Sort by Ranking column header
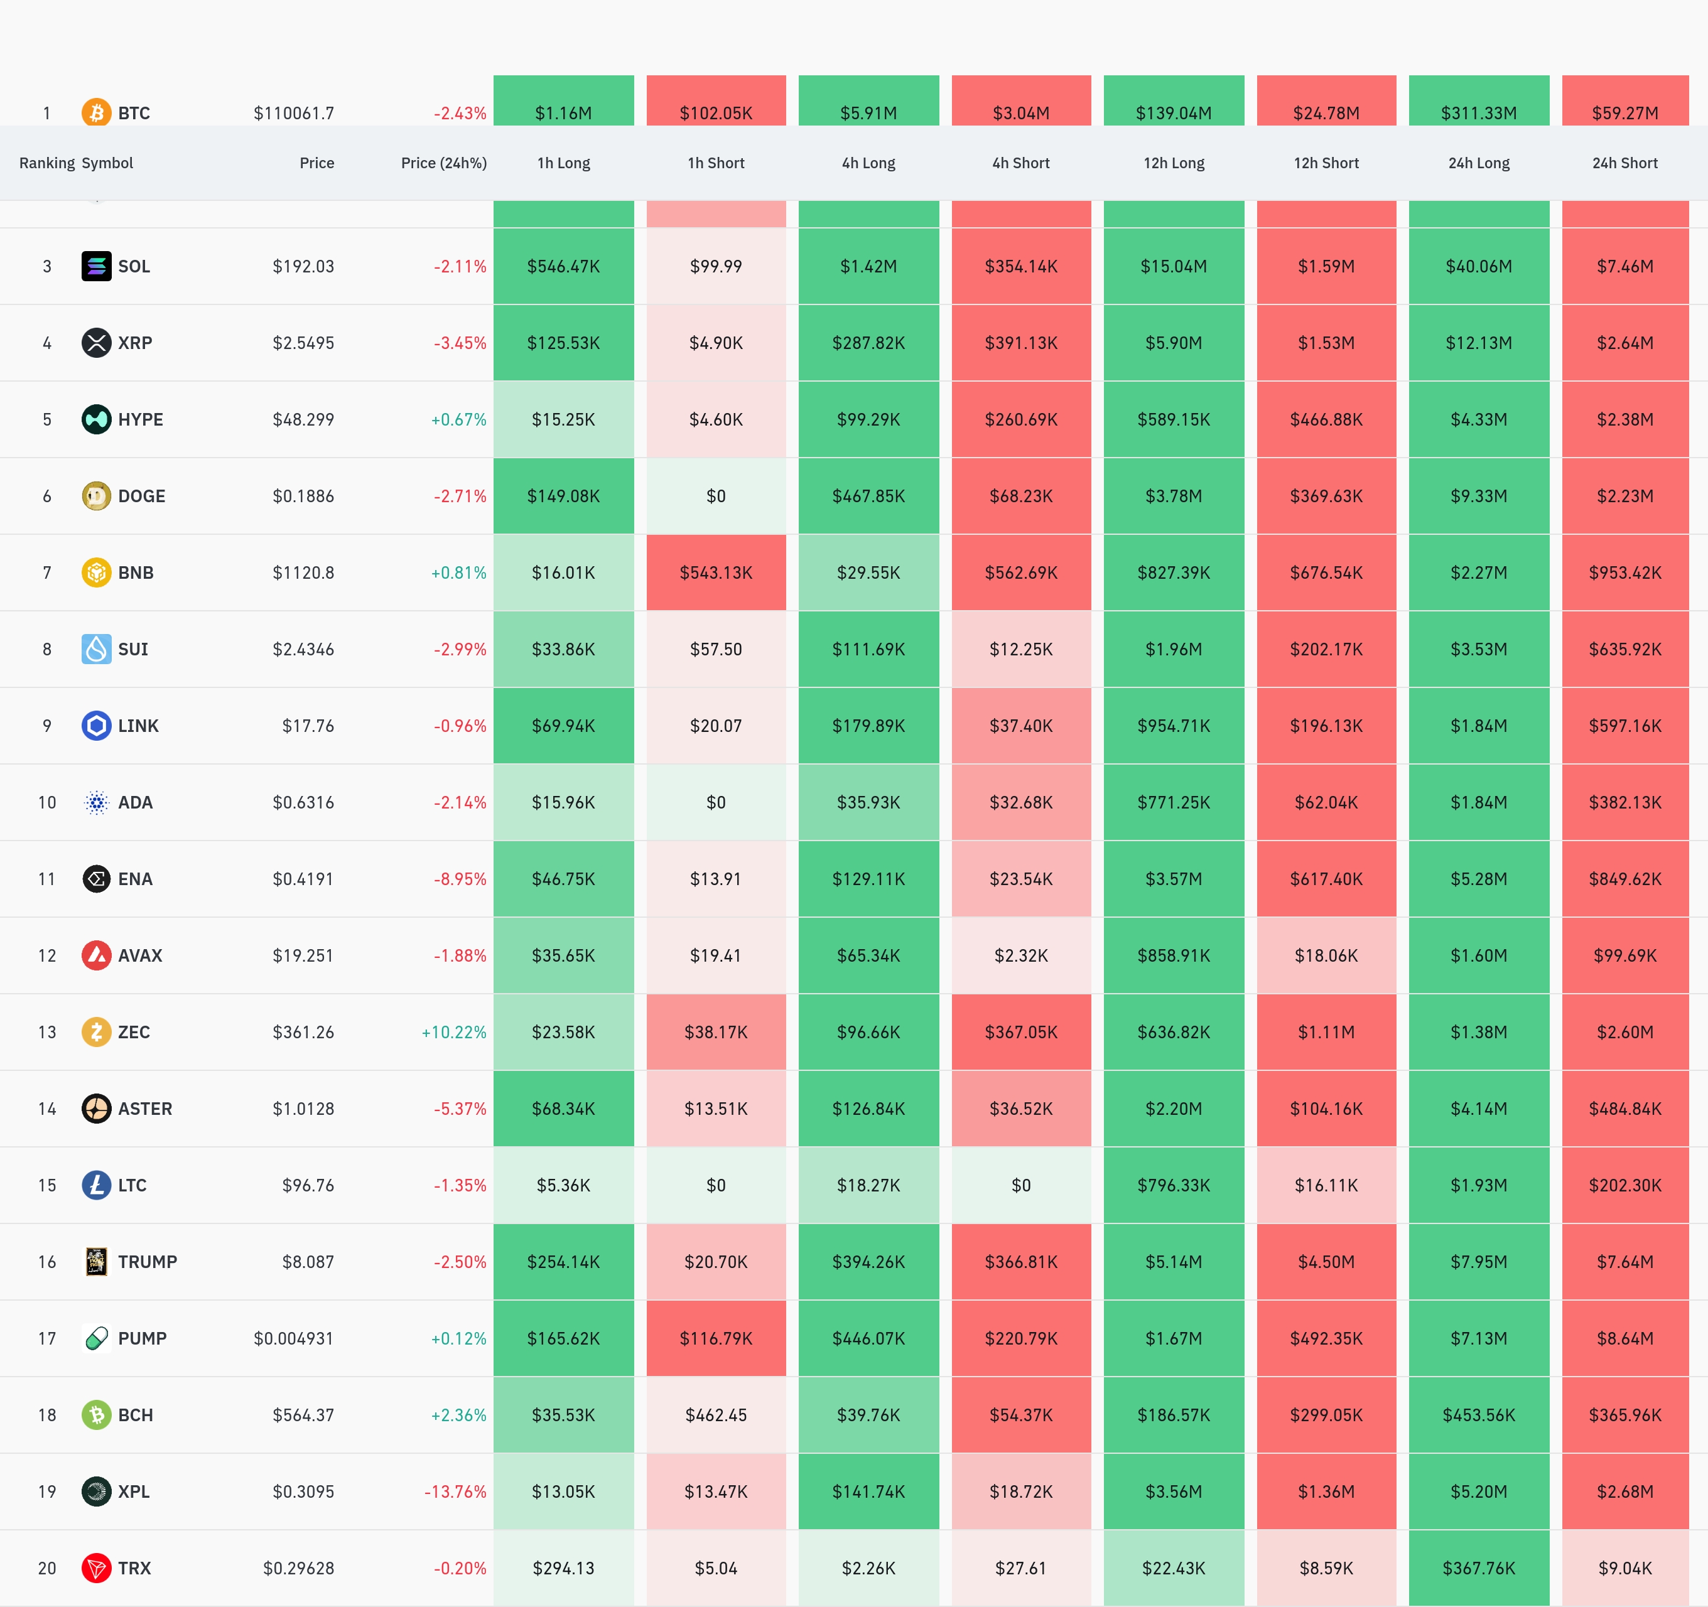Viewport: 1708px width, 1607px height. tap(46, 163)
